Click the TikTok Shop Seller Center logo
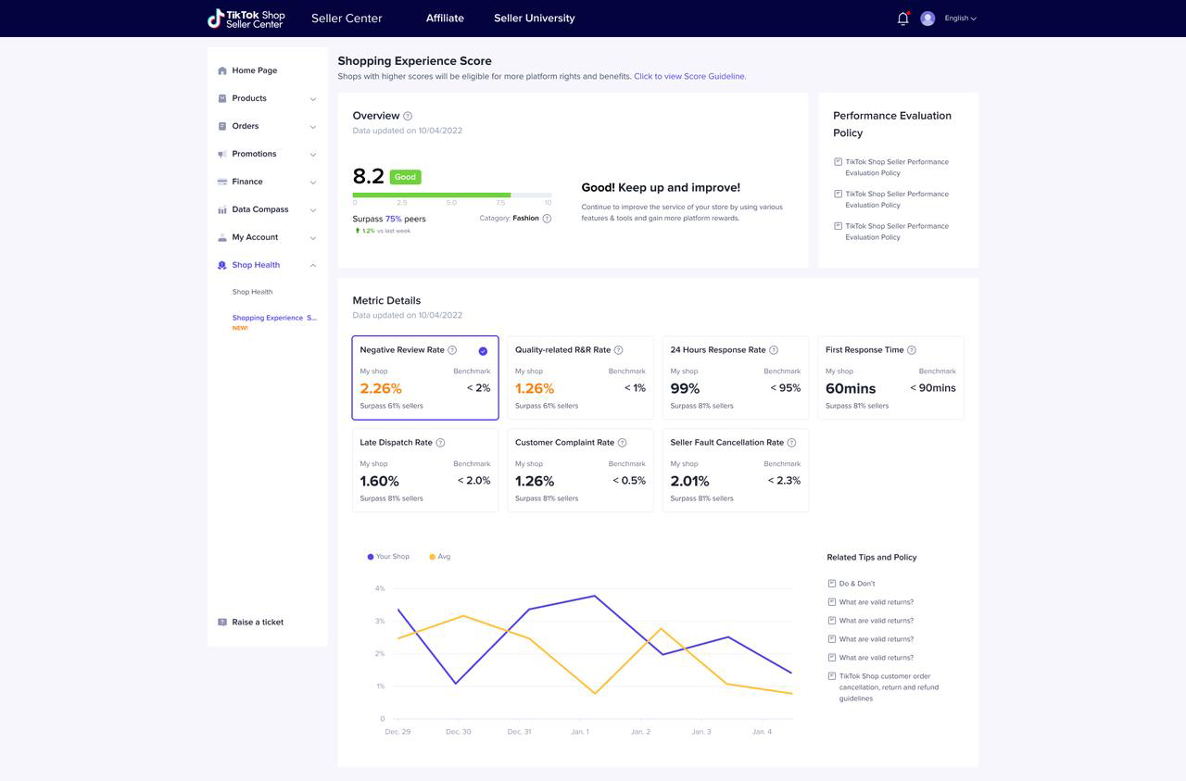This screenshot has height=781, width=1186. [246, 19]
